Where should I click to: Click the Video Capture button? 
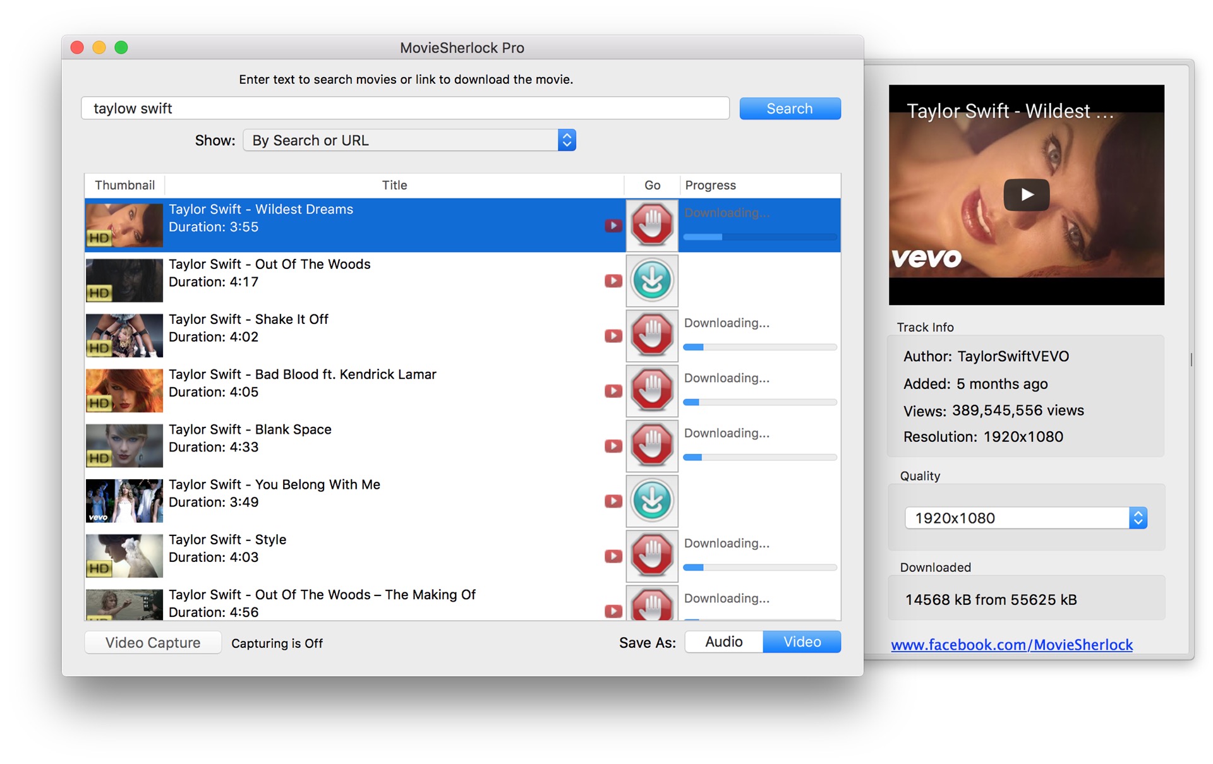click(x=153, y=643)
